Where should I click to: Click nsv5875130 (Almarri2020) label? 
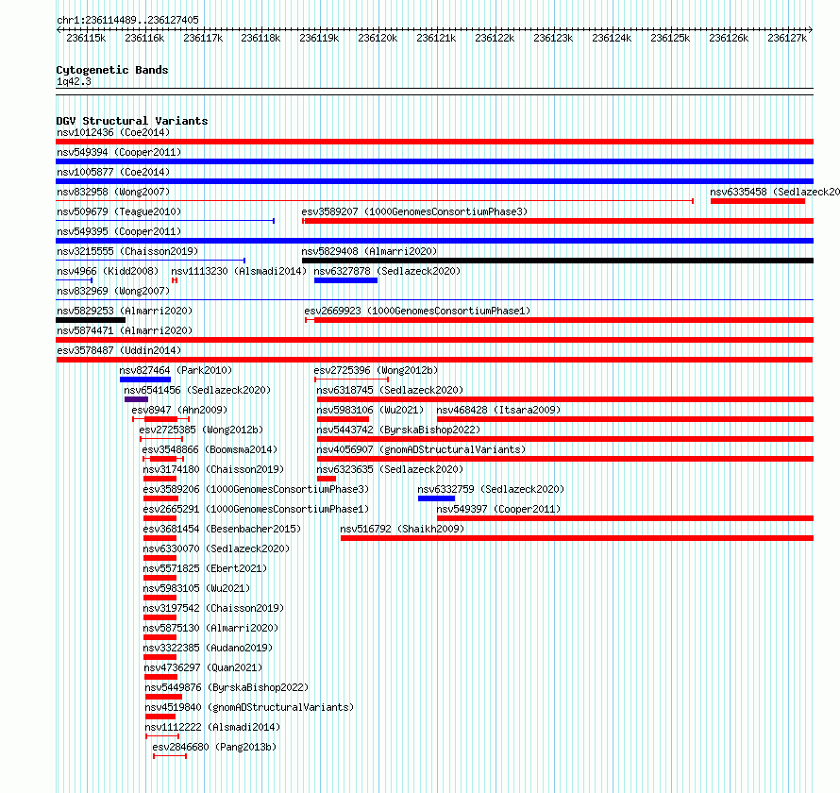[211, 628]
